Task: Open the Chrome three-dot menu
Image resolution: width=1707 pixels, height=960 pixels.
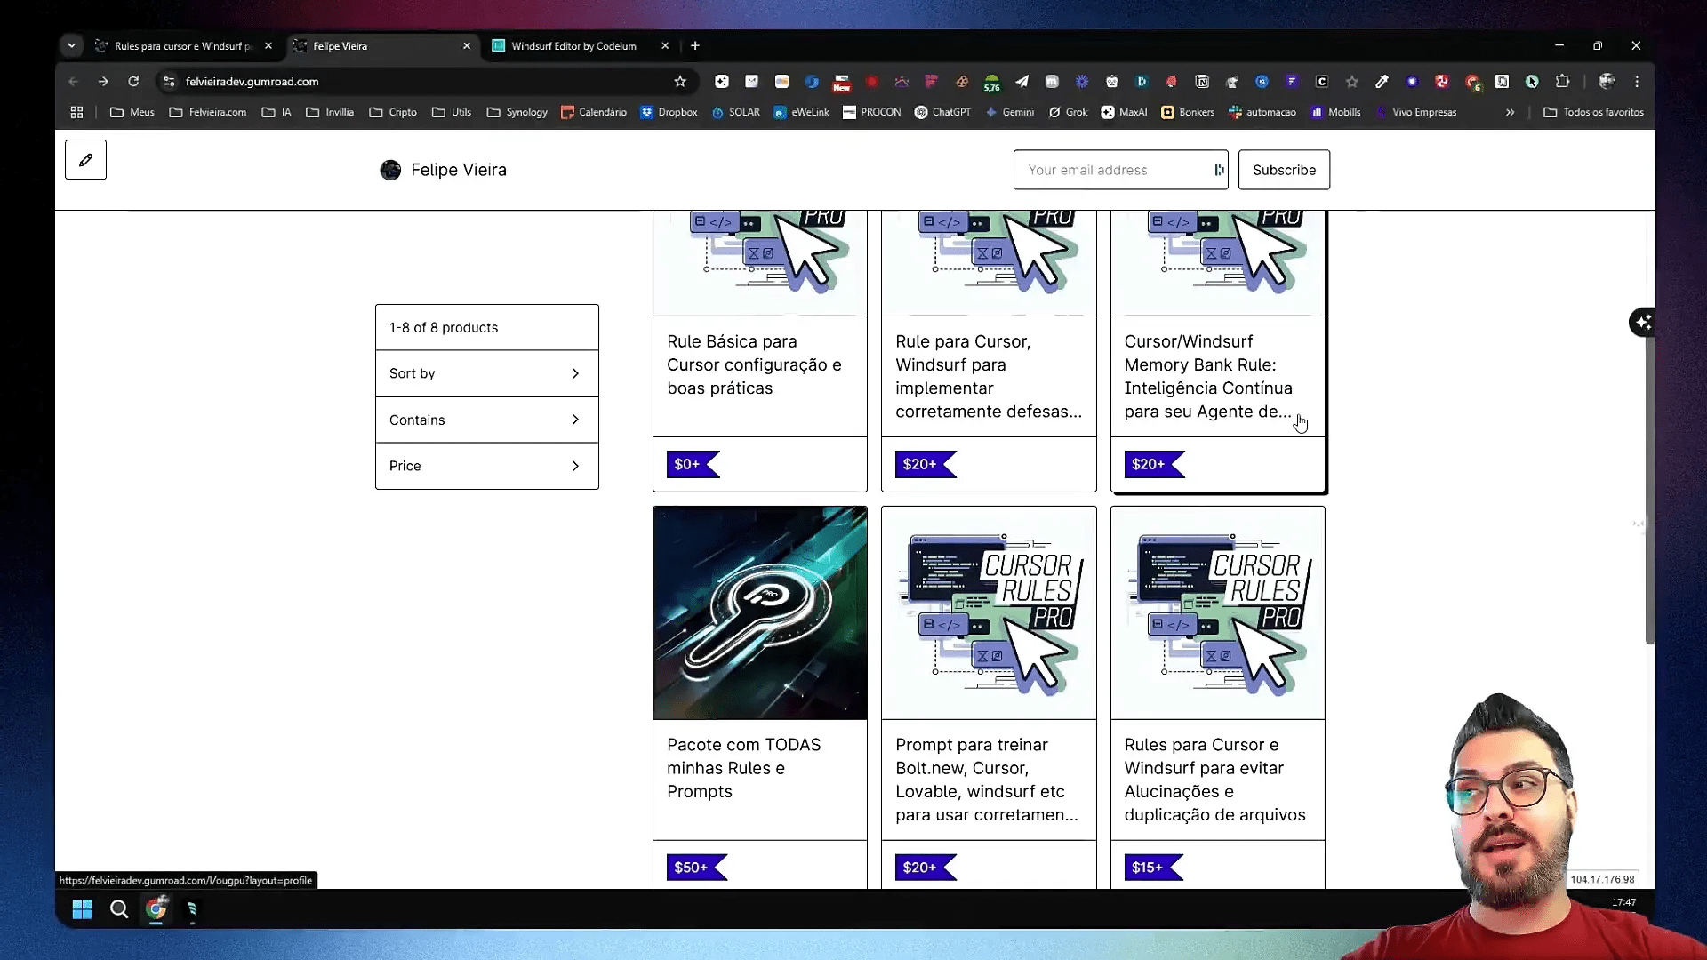Action: (1637, 81)
